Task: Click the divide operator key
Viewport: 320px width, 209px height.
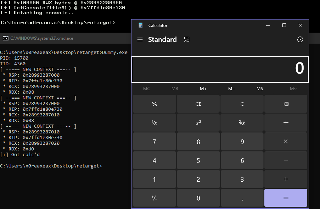Action: (286, 122)
